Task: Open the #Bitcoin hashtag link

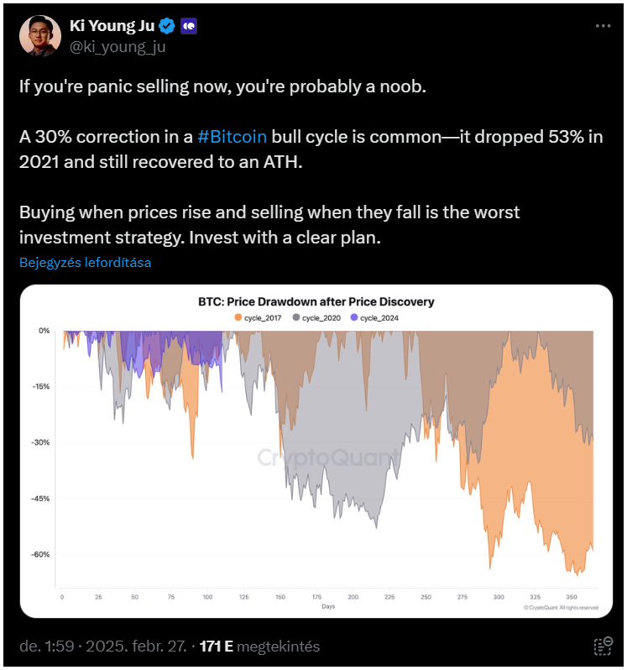Action: (232, 137)
